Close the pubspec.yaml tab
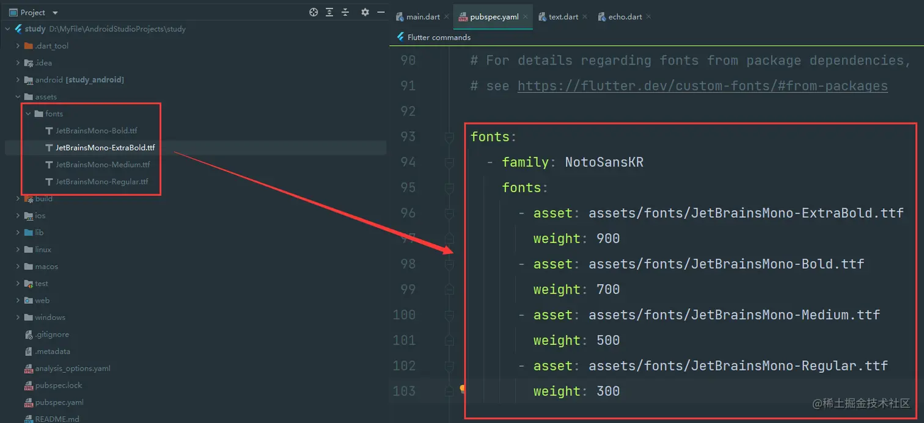Image resolution: width=924 pixels, height=423 pixels. [x=526, y=17]
